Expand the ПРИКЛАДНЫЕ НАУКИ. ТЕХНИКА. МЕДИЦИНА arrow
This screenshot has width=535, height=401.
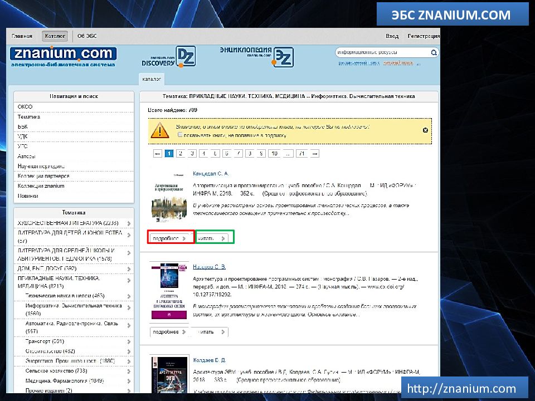129,281
